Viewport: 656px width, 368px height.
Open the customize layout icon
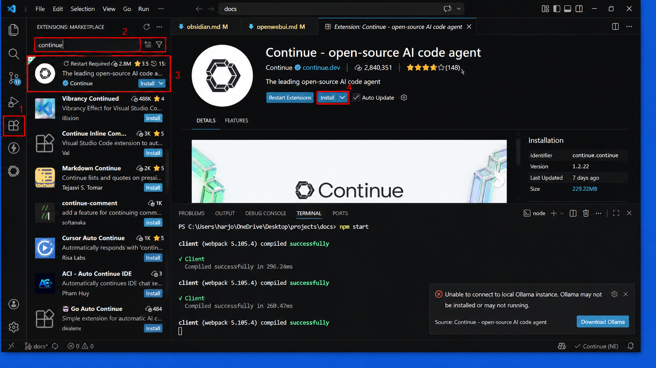pos(545,9)
